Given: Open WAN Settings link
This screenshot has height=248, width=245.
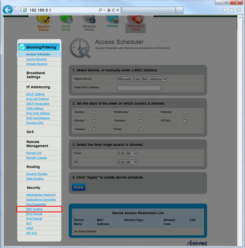Looking at the screenshot, I should click(35, 108).
